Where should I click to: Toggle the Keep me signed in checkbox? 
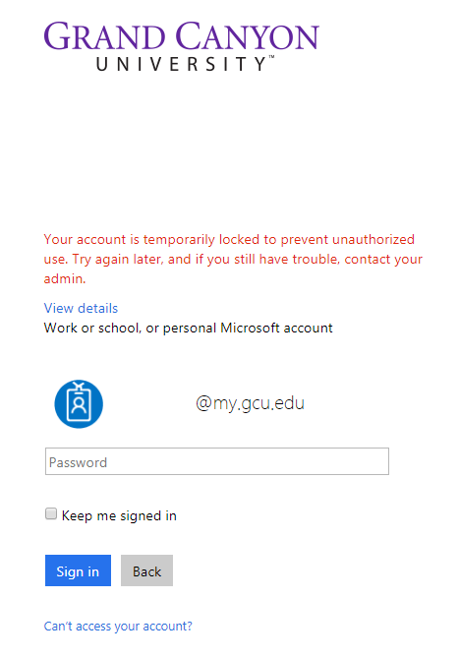[x=51, y=513]
